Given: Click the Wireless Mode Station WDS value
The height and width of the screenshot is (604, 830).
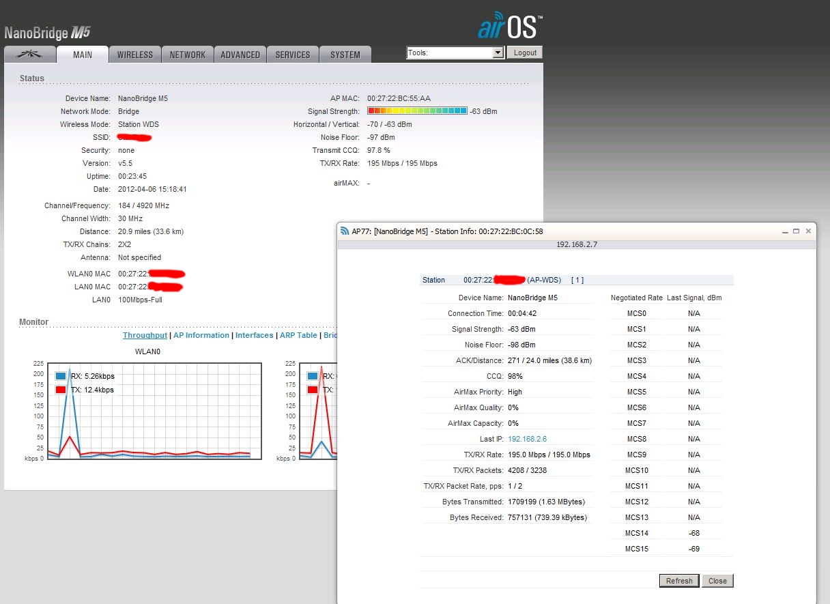Looking at the screenshot, I should pyautogui.click(x=139, y=124).
